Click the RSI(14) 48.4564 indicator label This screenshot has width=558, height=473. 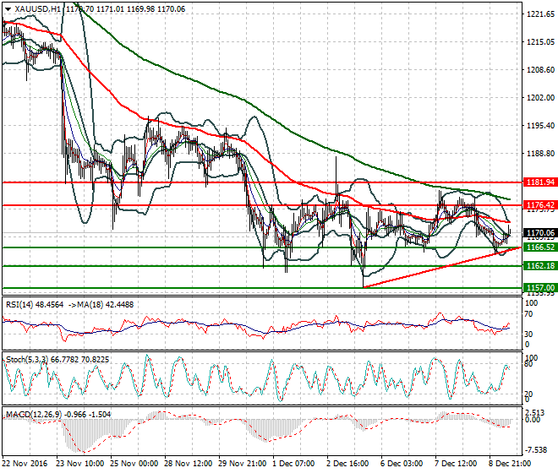(35, 305)
